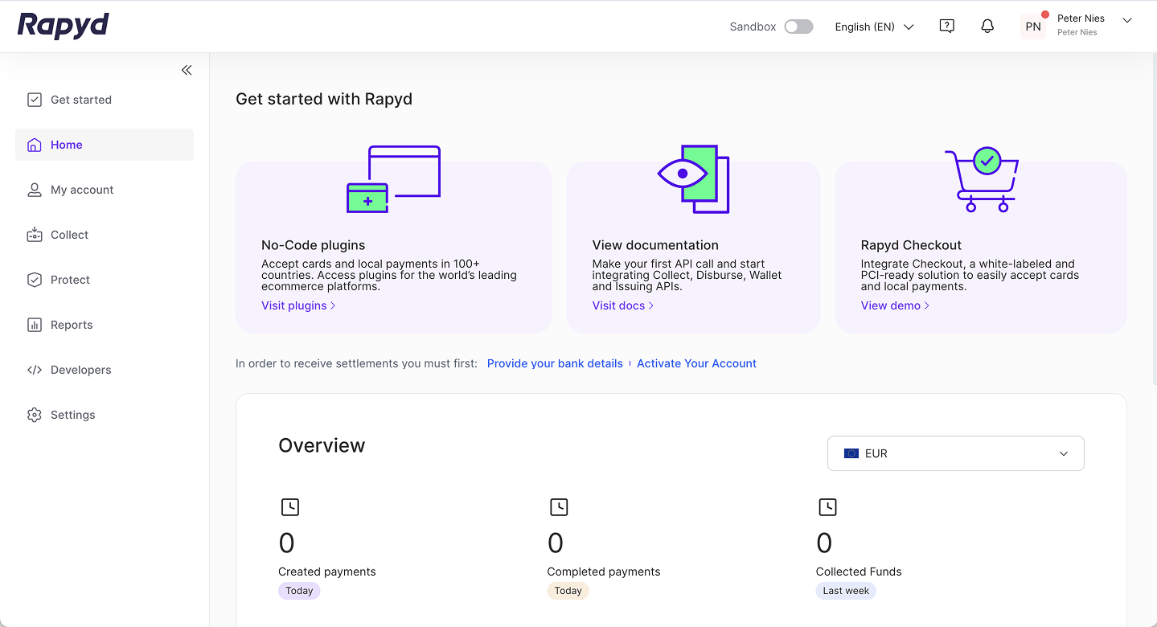Click the Today tag under Completed payments
The width and height of the screenshot is (1157, 627).
pyautogui.click(x=568, y=591)
